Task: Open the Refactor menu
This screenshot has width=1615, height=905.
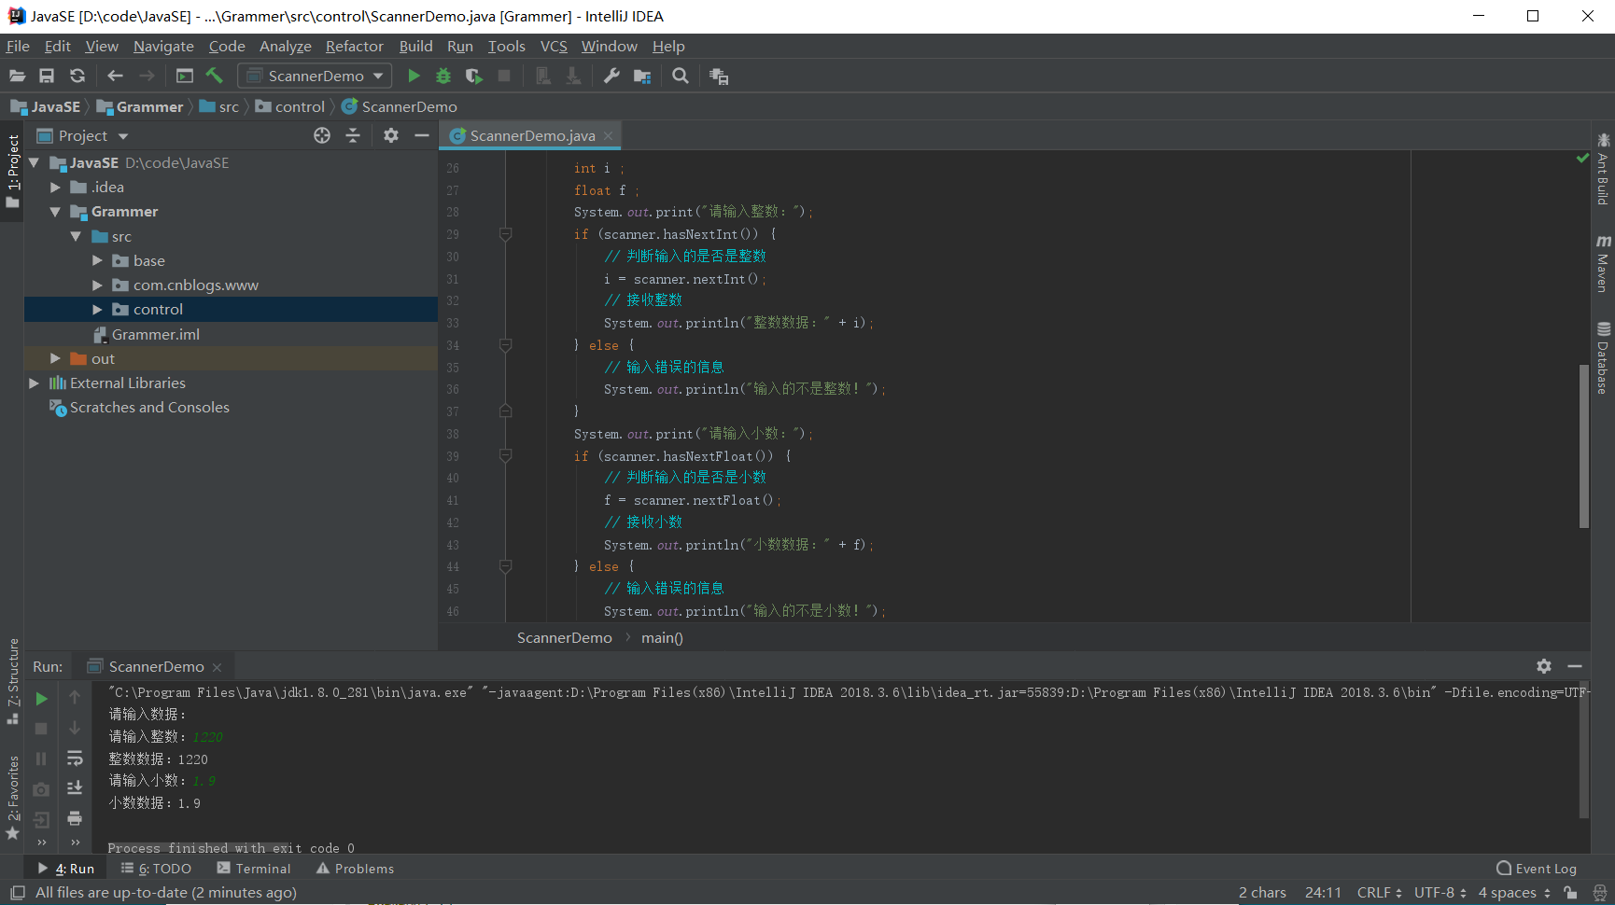Action: click(354, 46)
